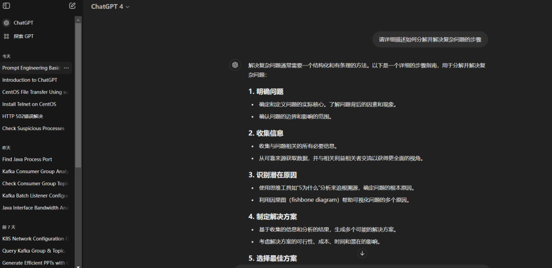Click the ChatGPT avatar beside the response
Viewport: 552px width, 268px height.
point(235,65)
